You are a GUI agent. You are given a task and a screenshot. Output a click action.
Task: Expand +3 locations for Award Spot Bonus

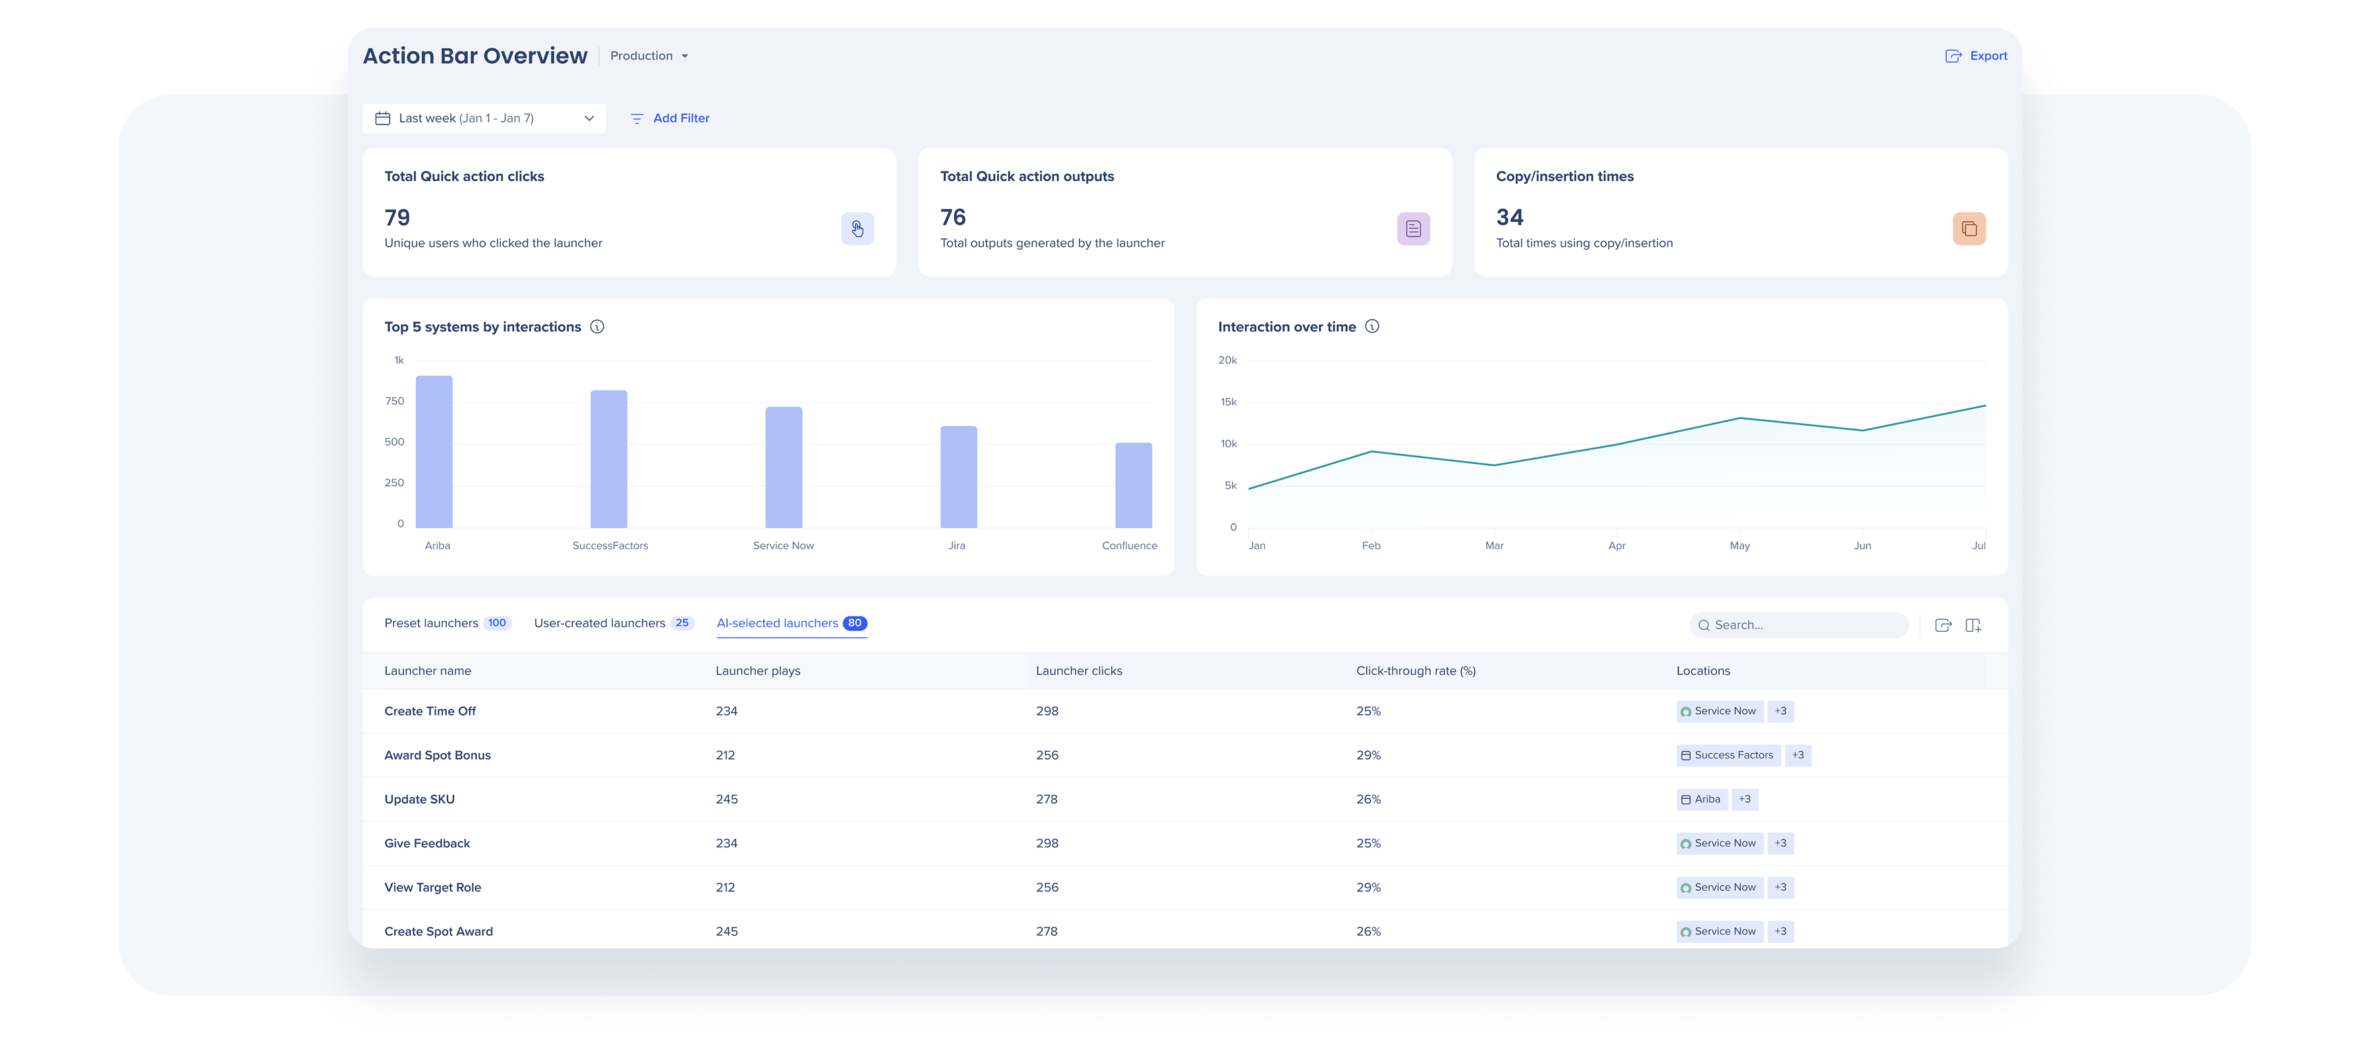click(1798, 755)
